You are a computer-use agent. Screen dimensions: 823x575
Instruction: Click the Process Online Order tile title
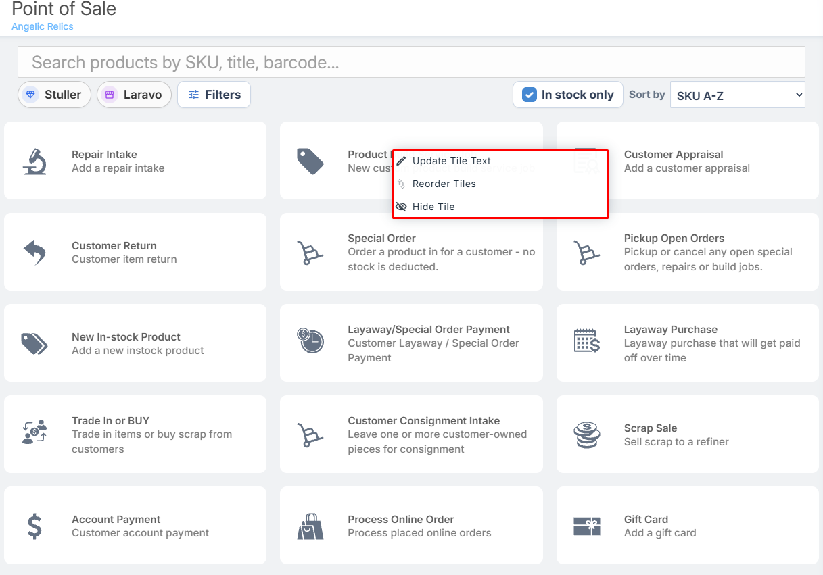click(401, 520)
